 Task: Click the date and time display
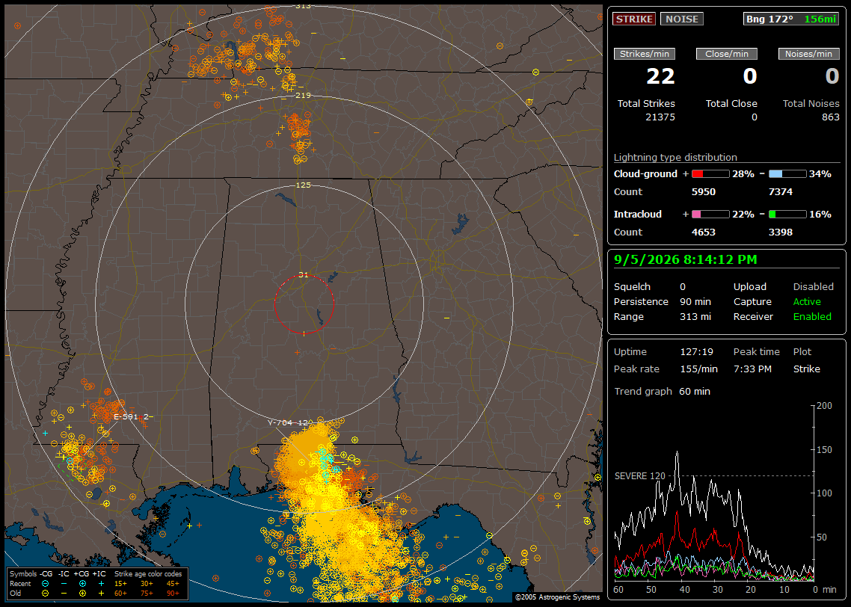pos(685,259)
